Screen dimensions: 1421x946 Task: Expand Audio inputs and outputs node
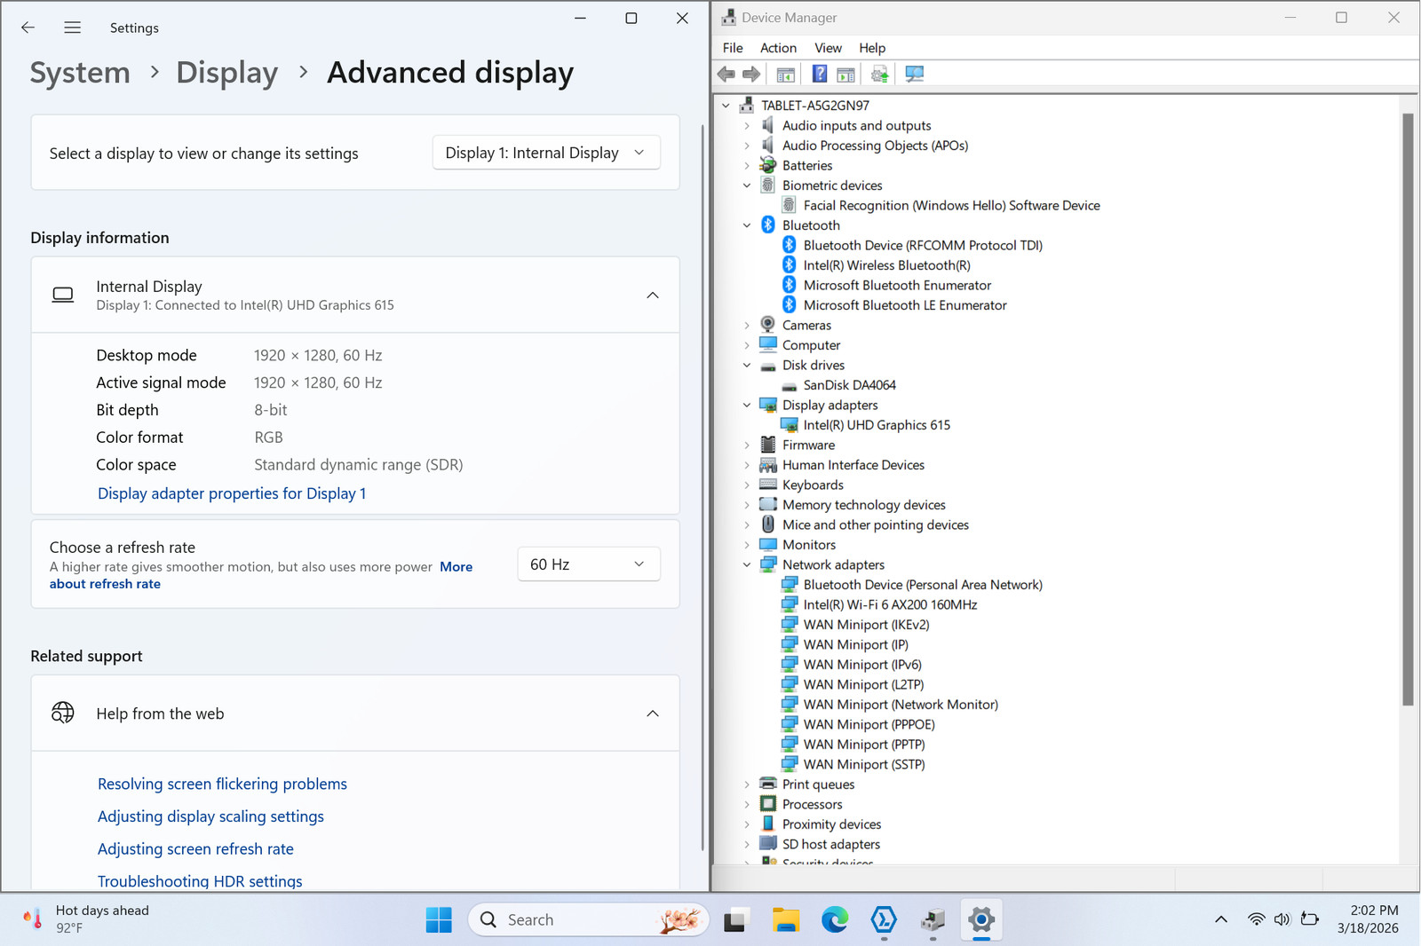(747, 125)
